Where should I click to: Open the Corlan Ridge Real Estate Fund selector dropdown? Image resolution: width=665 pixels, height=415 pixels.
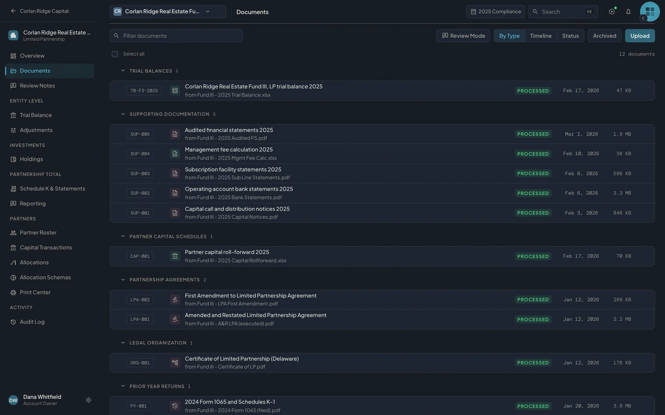(x=168, y=12)
